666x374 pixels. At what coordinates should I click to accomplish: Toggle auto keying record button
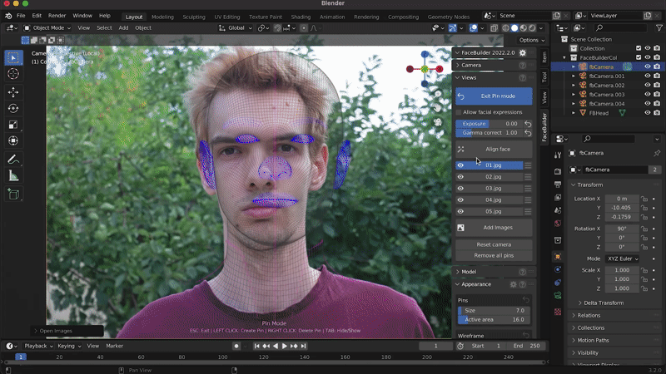[236, 346]
